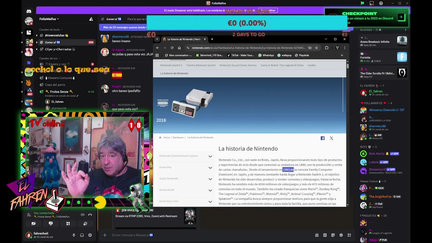Open Nintendo Switch 2 navigation tab

[171, 65]
